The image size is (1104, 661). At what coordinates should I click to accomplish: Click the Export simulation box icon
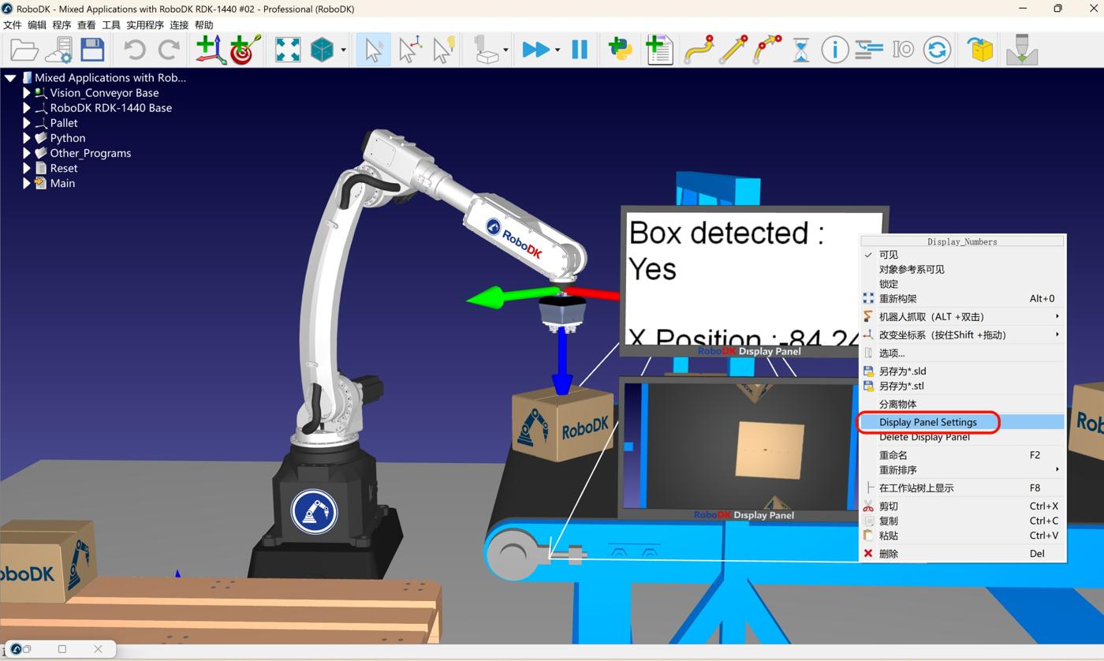coord(980,50)
